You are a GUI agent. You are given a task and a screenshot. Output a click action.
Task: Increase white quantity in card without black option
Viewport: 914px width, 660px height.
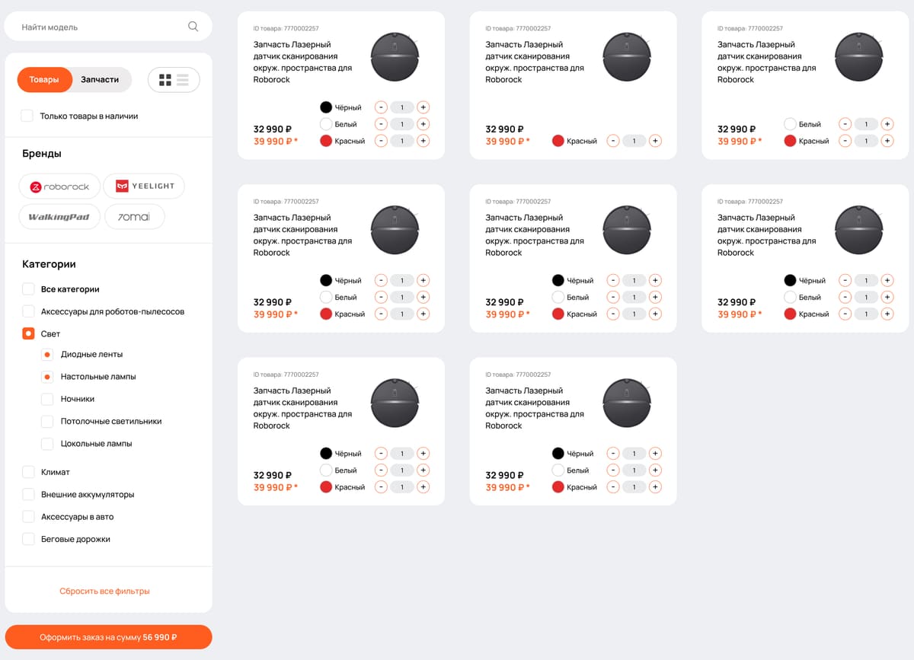(887, 124)
